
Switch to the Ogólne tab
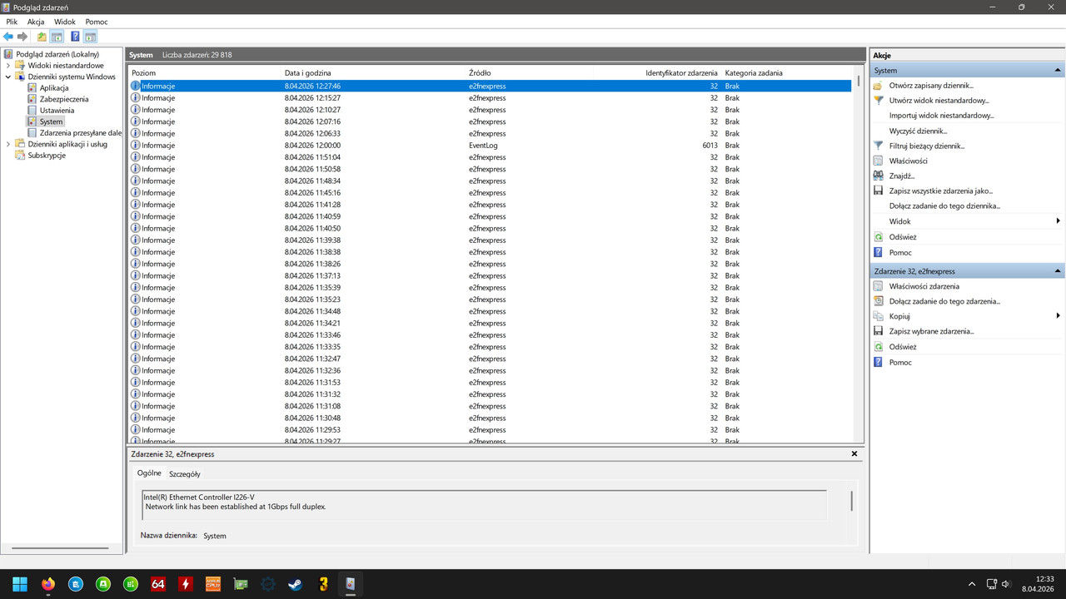[x=149, y=473]
